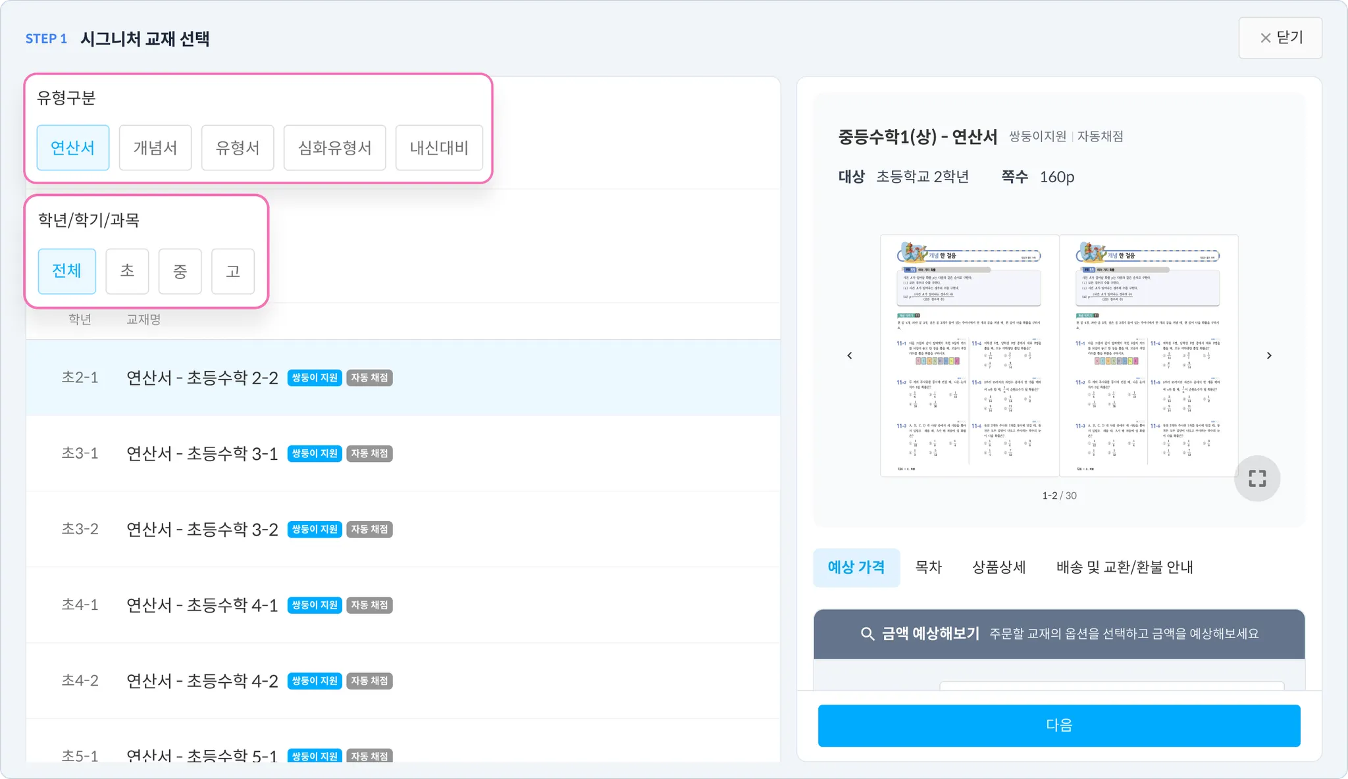
Task: Select row 연산서 - 초등수학 3-1
Action: (x=201, y=453)
